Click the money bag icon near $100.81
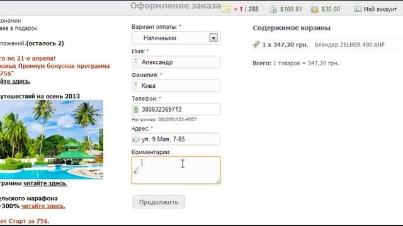The height and width of the screenshot is (226, 403). [x=273, y=9]
